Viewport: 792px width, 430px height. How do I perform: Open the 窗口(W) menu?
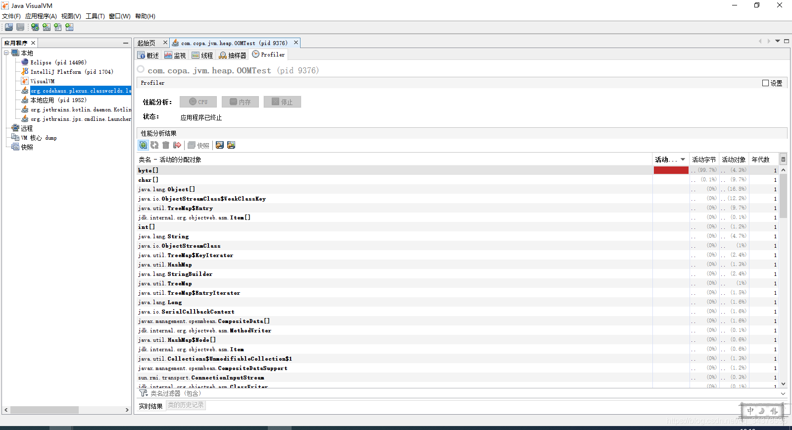120,16
